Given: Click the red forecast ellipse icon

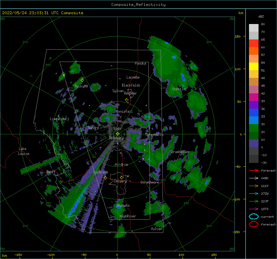Looking at the screenshot, I should (254, 224).
